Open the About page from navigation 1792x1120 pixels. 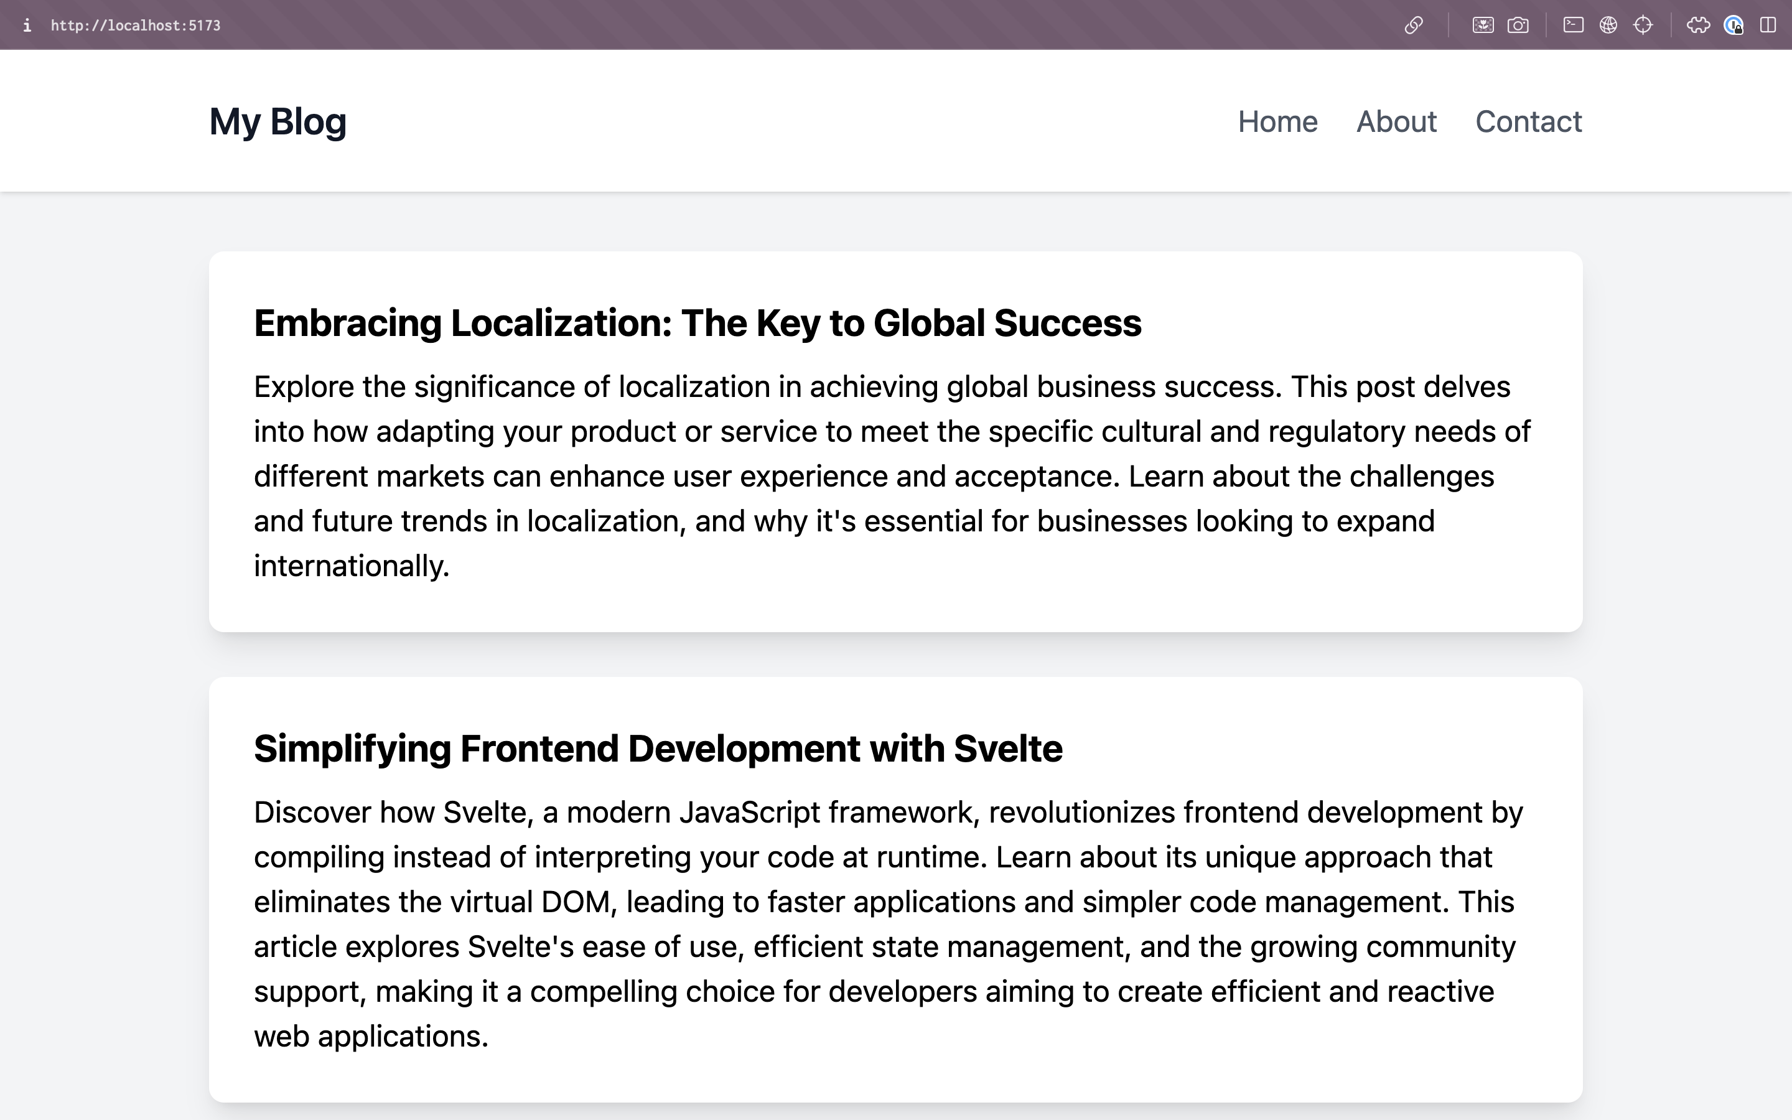pos(1396,121)
